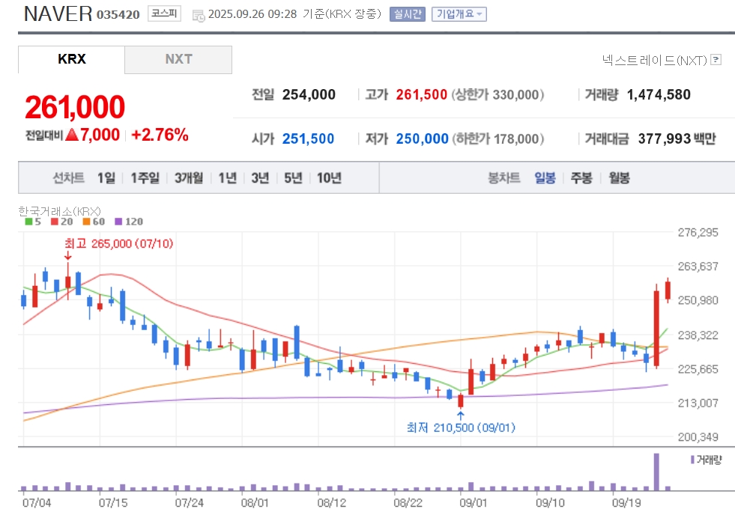Image resolution: width=735 pixels, height=521 pixels.
Task: Choose the 월봉 monthly candle chart
Action: coord(619,178)
